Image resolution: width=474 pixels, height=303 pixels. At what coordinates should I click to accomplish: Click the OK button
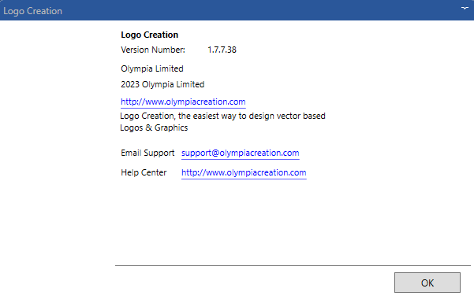coord(427,283)
